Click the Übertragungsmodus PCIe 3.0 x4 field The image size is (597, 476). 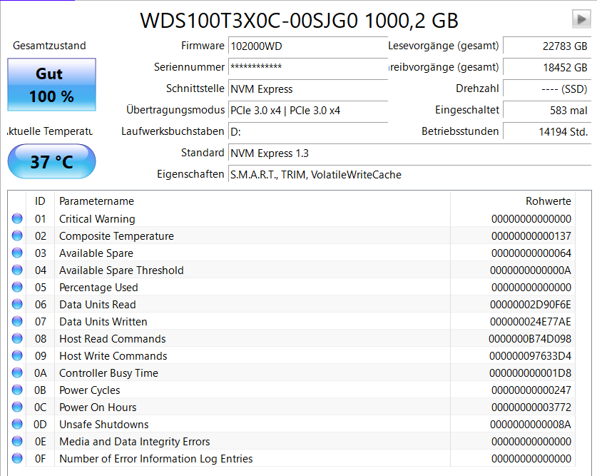click(x=308, y=111)
